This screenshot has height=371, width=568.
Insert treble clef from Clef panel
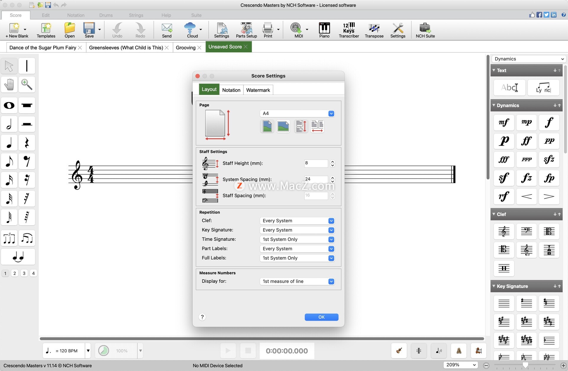pyautogui.click(x=504, y=231)
